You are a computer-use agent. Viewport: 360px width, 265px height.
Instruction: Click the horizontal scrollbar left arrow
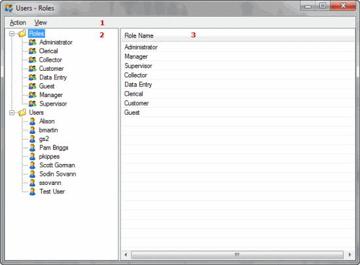pos(126,255)
